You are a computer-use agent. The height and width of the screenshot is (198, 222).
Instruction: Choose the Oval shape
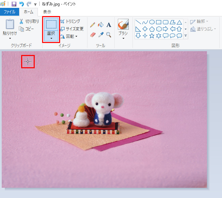152,22
